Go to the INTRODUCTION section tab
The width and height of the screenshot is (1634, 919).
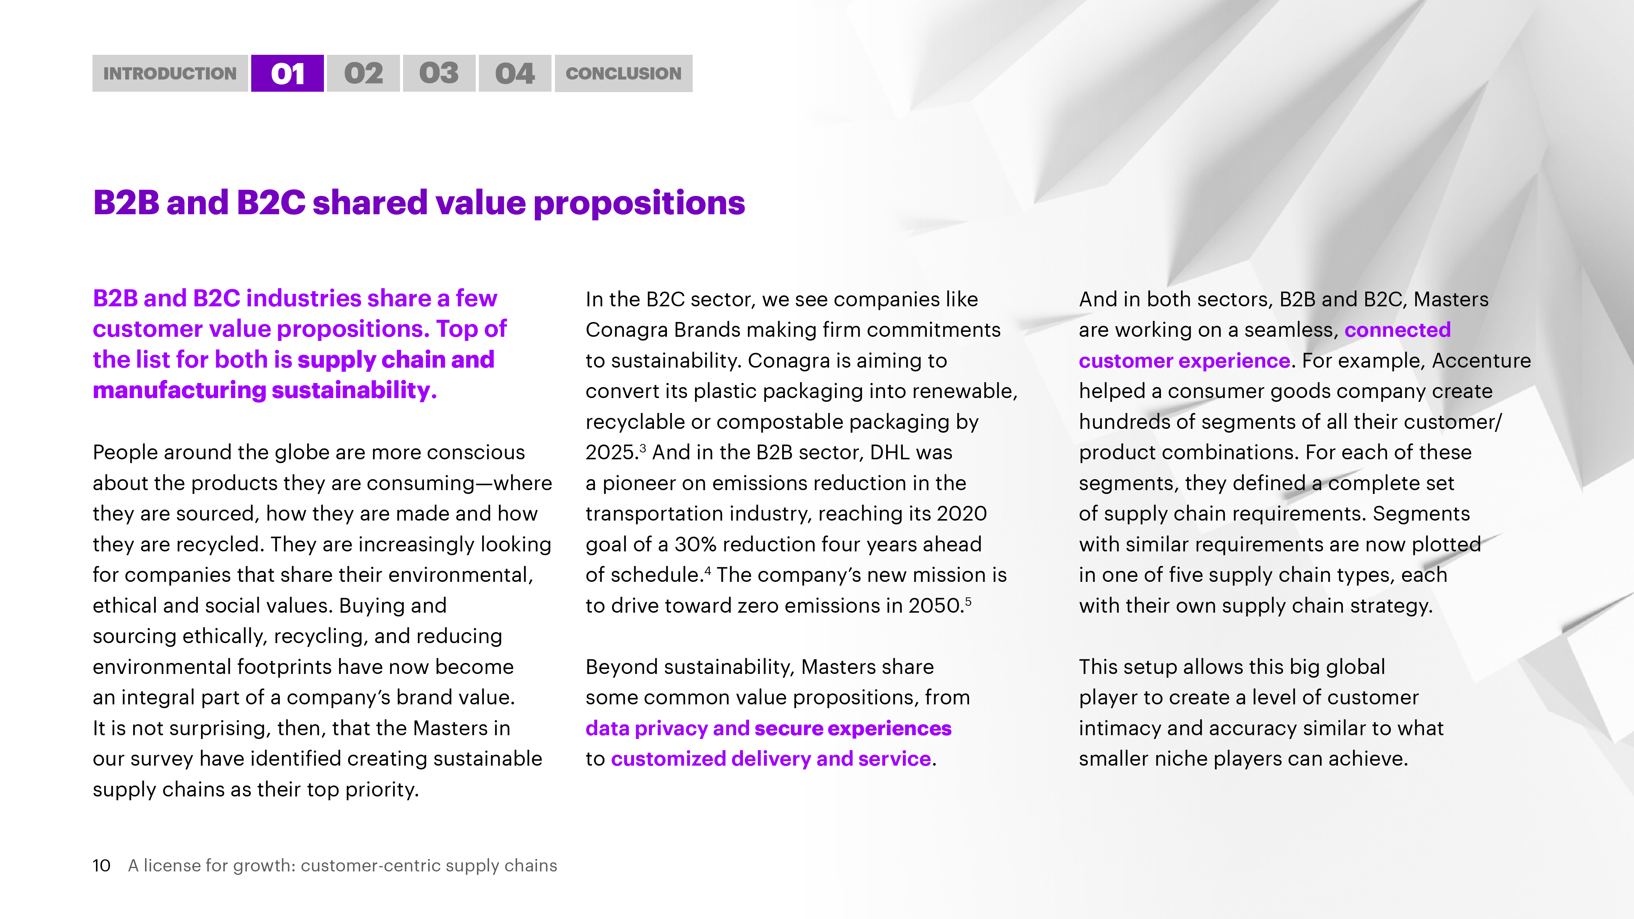(x=169, y=73)
